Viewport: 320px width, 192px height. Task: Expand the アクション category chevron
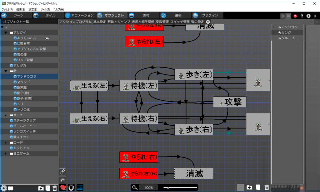(x=274, y=27)
